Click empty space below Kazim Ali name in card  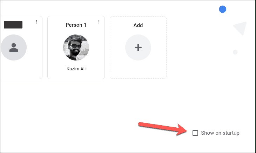click(x=76, y=75)
